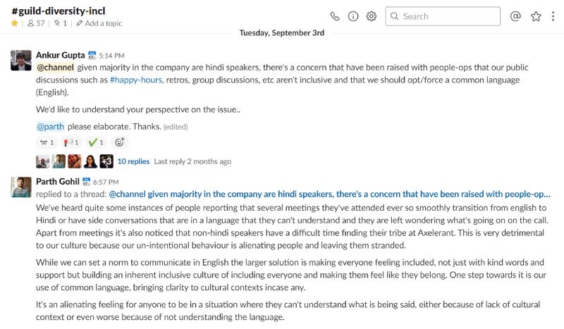Open the @parth mention profile

50,127
